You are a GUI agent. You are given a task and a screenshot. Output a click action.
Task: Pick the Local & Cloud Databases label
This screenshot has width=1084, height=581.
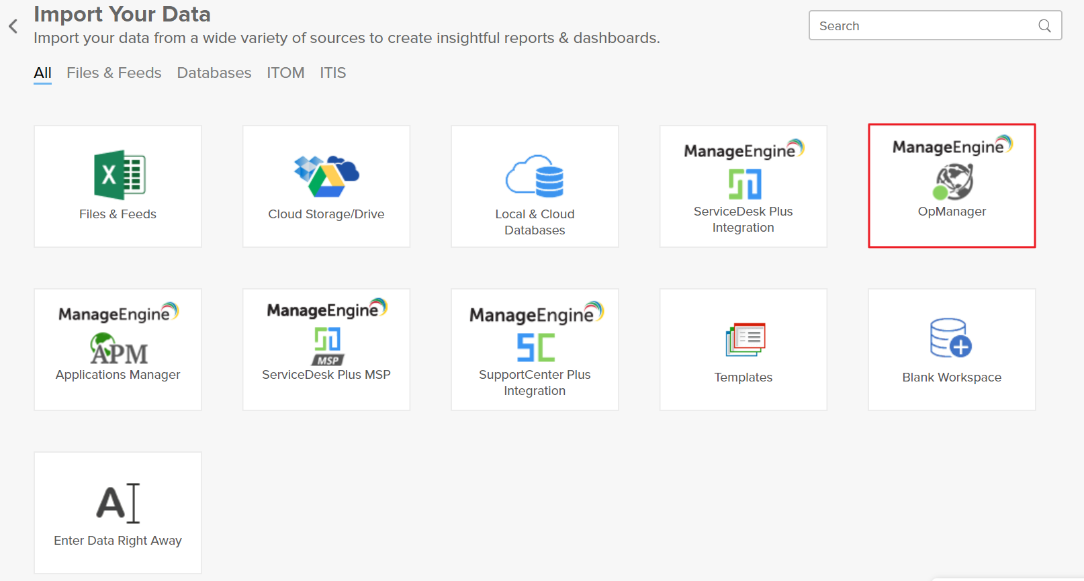[535, 222]
